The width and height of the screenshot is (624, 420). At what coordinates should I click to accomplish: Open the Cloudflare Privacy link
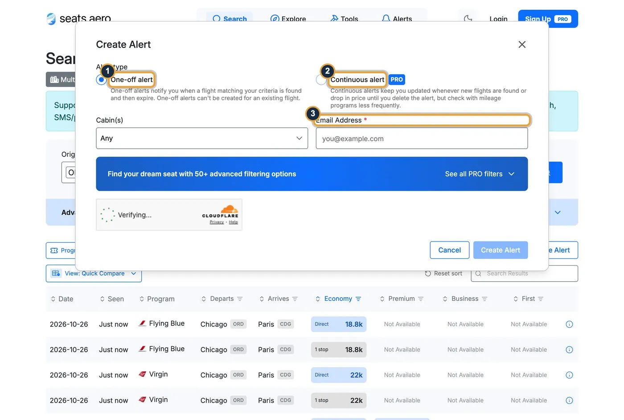tap(217, 222)
